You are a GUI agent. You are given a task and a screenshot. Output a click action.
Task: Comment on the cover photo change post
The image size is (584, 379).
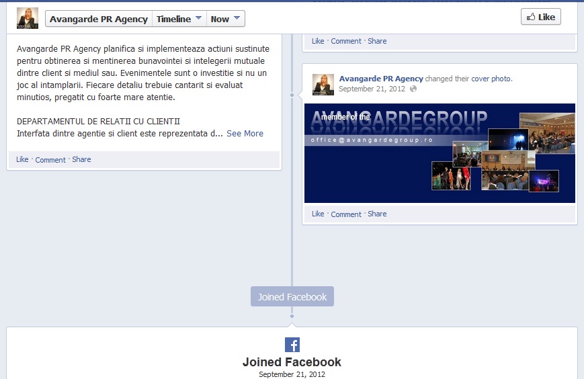346,214
